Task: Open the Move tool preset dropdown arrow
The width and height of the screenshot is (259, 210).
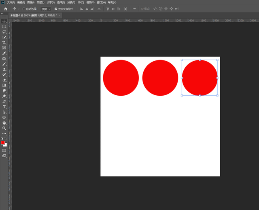Action: [x=19, y=9]
